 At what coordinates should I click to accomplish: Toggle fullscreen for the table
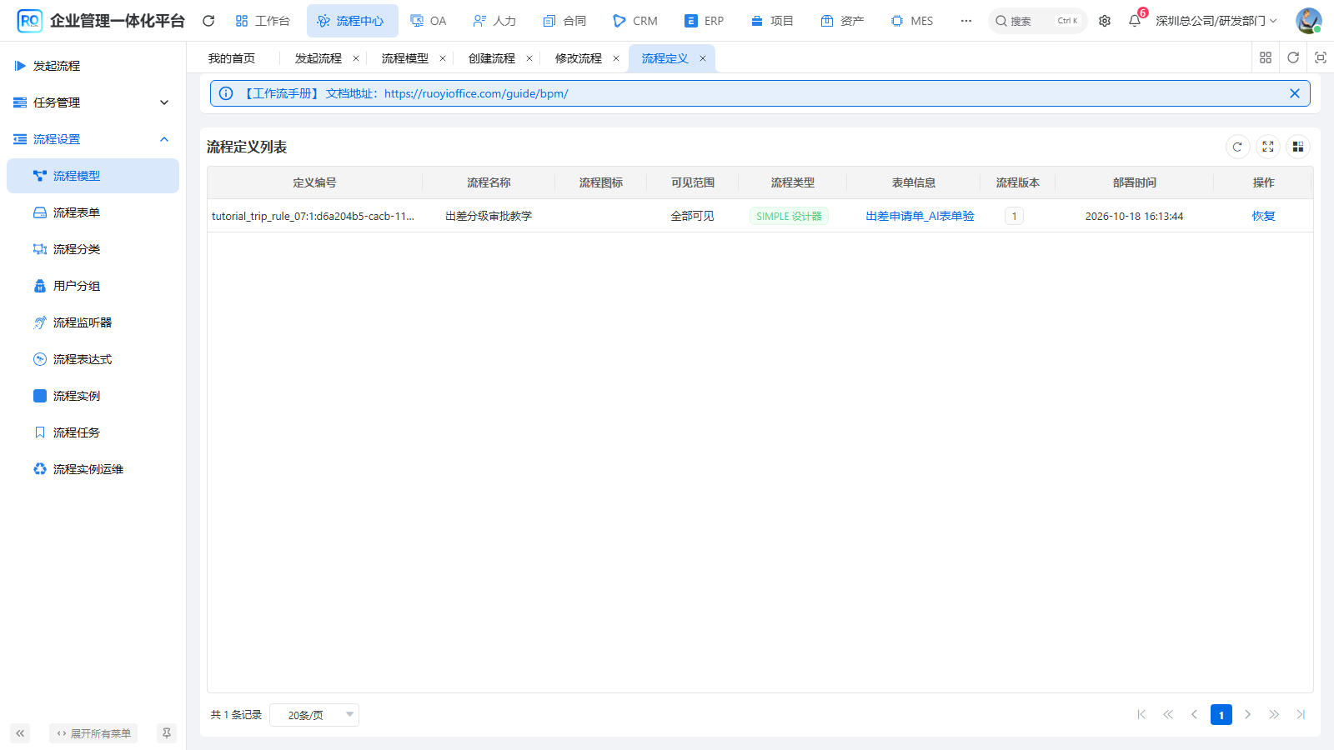(1268, 147)
